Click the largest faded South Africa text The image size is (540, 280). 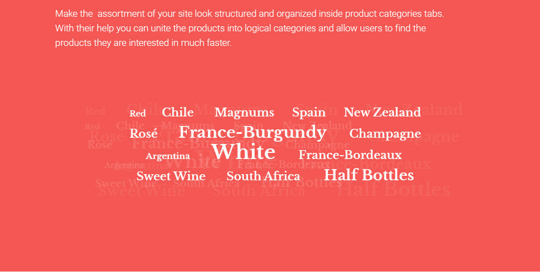click(259, 191)
